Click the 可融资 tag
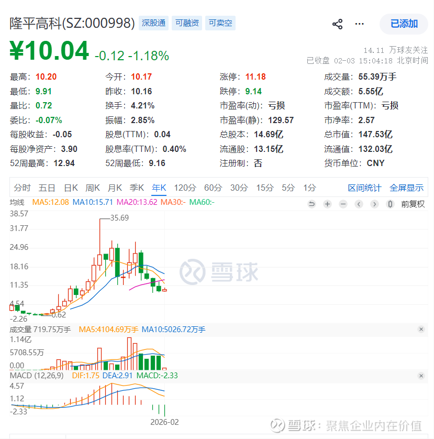The height and width of the screenshot is (439, 434). pos(187,23)
